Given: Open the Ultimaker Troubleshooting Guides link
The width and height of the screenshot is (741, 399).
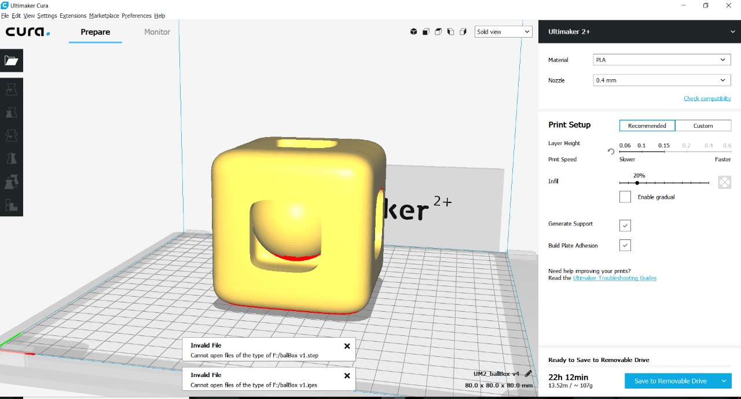Looking at the screenshot, I should click(x=614, y=278).
